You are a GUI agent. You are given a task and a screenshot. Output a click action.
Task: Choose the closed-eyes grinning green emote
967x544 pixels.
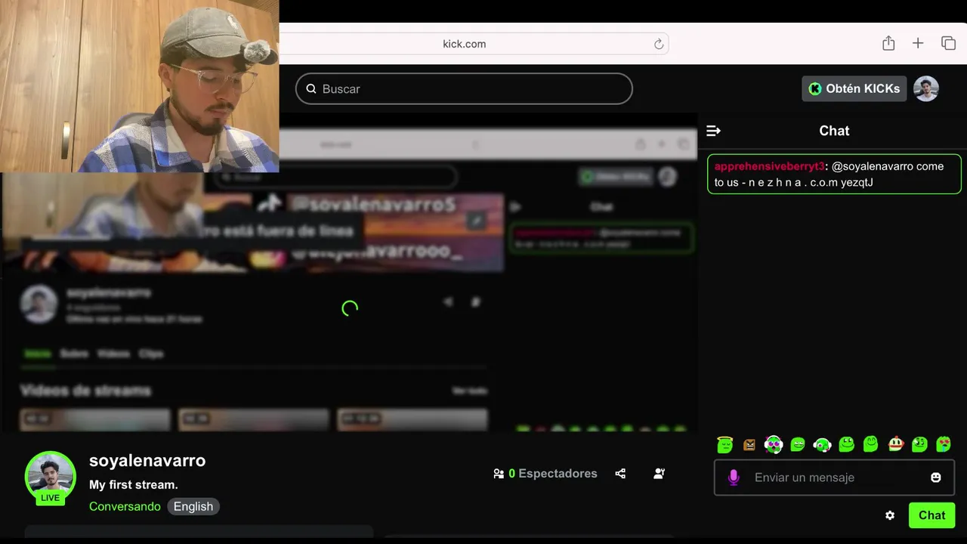point(870,444)
